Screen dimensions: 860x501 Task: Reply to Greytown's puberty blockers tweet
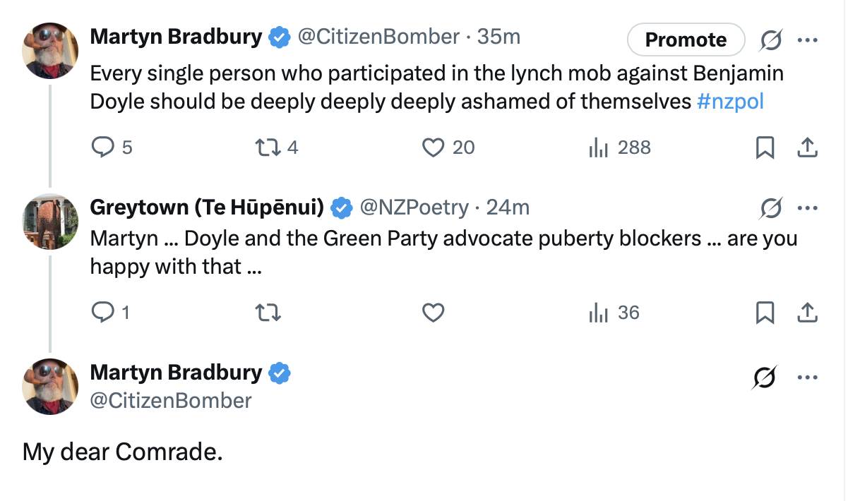pyautogui.click(x=103, y=313)
